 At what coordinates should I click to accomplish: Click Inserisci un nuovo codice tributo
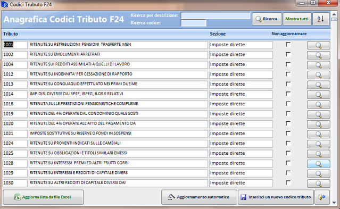click(276, 197)
